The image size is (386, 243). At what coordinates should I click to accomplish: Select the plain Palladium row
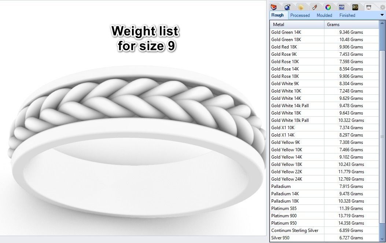tap(324, 186)
